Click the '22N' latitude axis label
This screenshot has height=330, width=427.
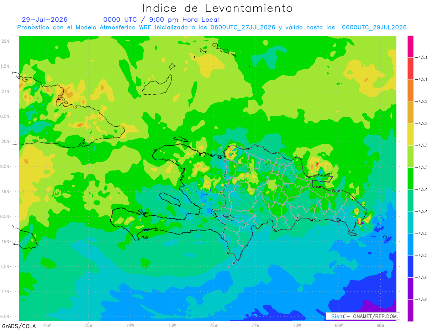(6, 41)
